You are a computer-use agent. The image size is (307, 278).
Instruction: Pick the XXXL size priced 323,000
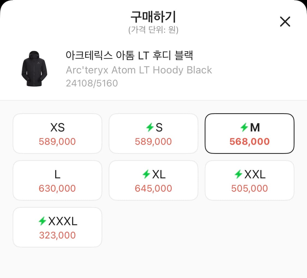coord(57,227)
